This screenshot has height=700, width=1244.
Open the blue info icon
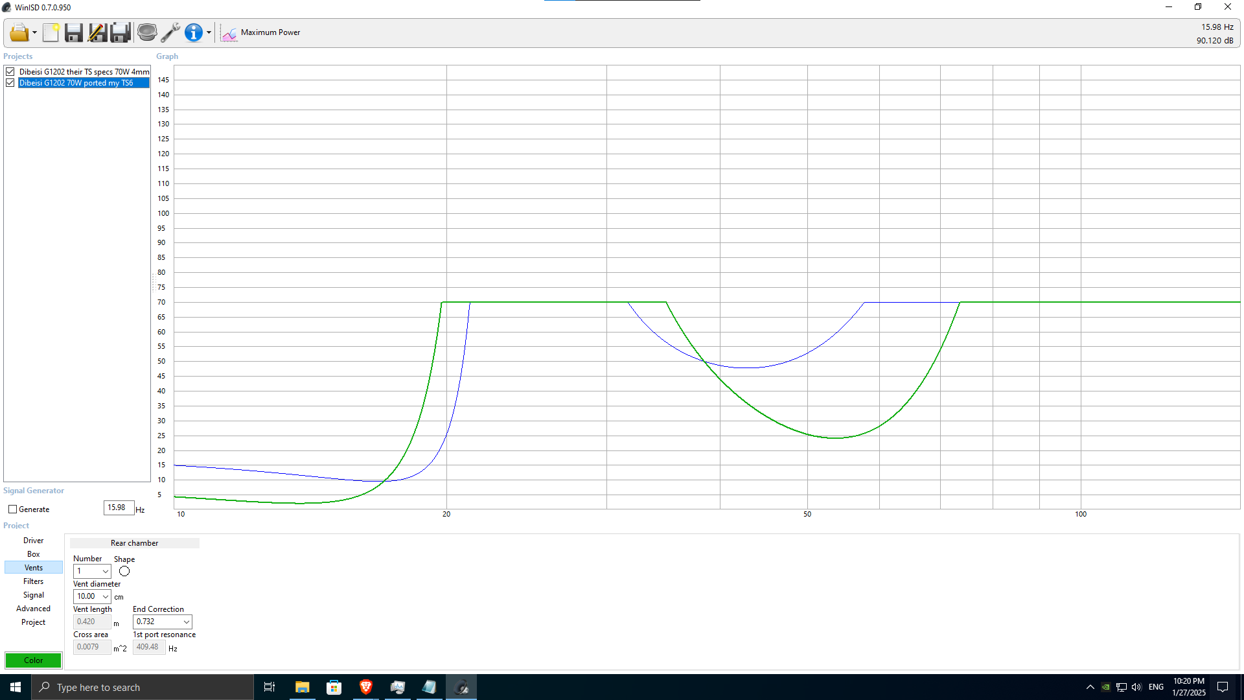point(193,32)
